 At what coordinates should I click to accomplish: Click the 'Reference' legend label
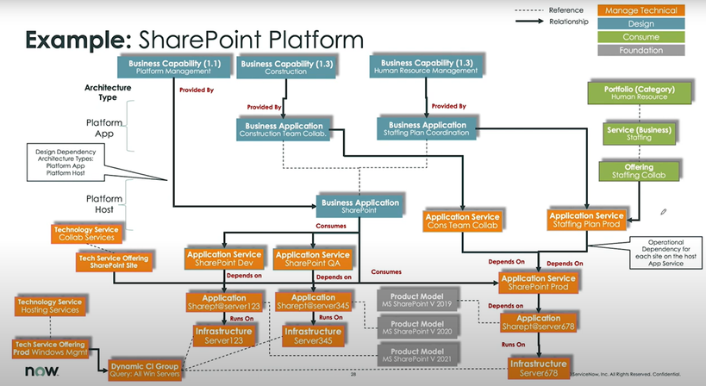click(566, 9)
